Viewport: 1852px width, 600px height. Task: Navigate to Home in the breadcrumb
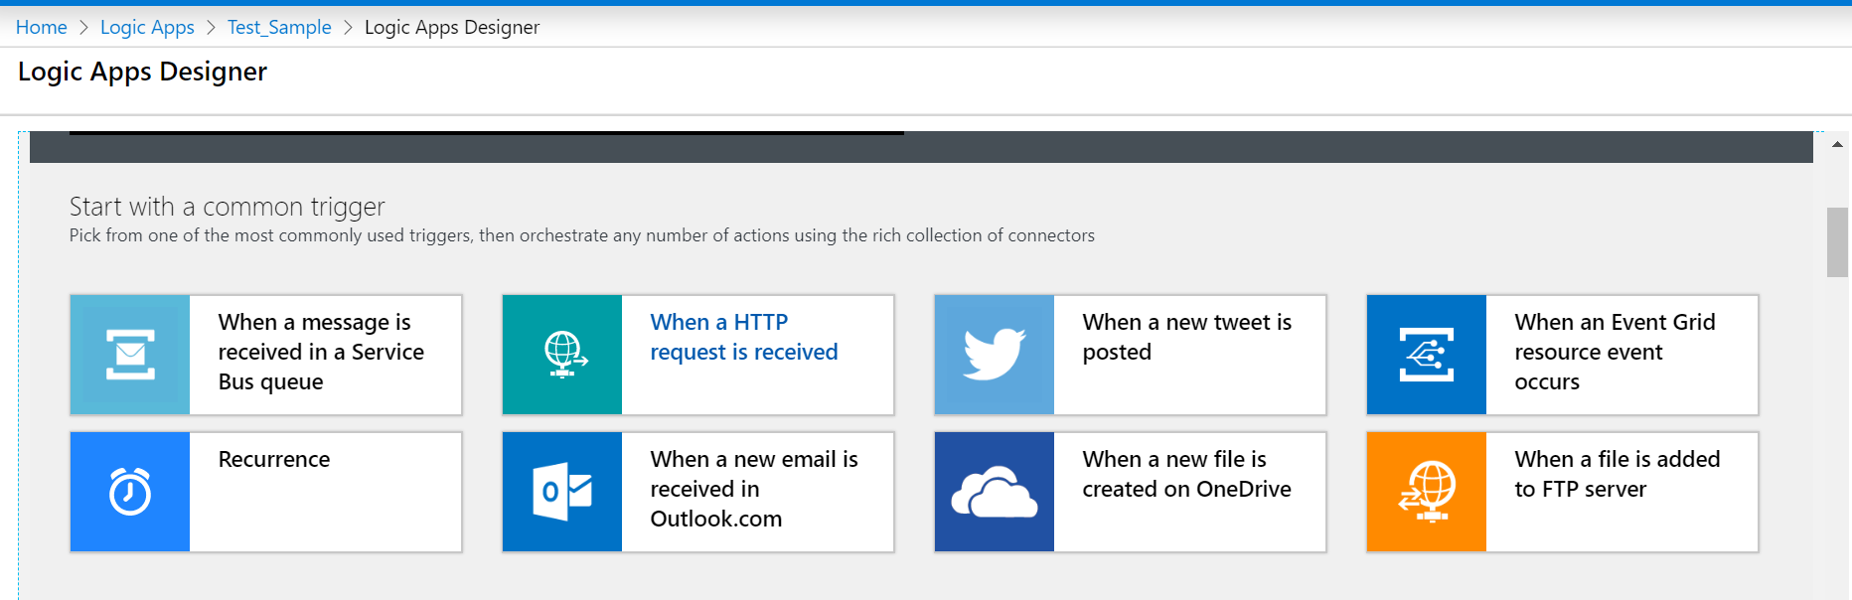(x=42, y=28)
